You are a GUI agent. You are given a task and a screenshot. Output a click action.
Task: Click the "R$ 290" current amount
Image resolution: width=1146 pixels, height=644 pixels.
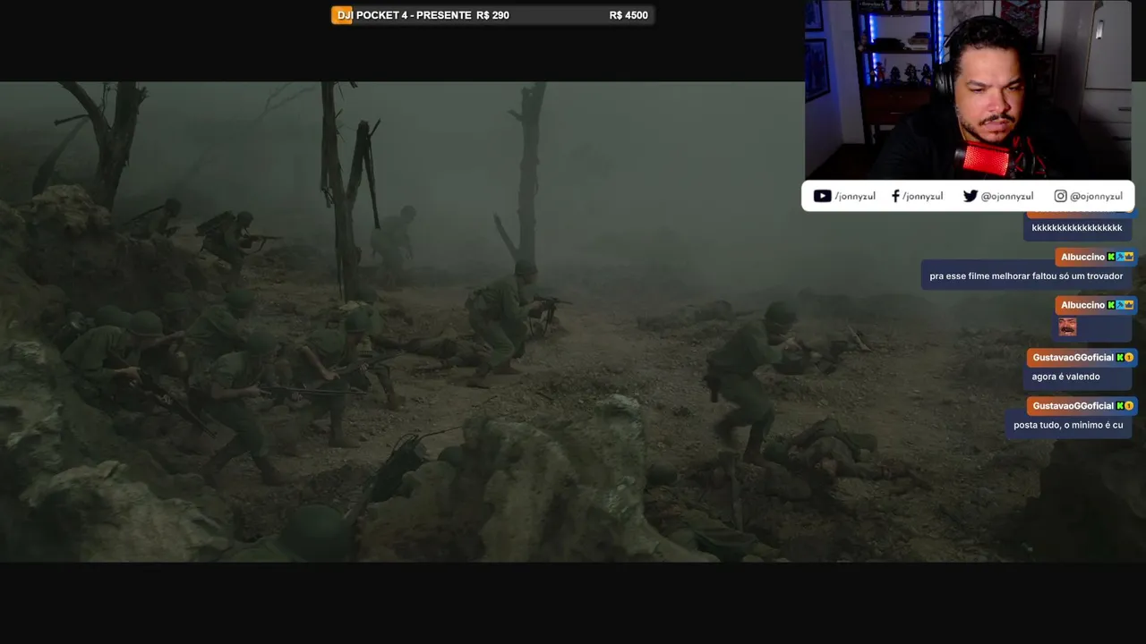[x=492, y=15]
